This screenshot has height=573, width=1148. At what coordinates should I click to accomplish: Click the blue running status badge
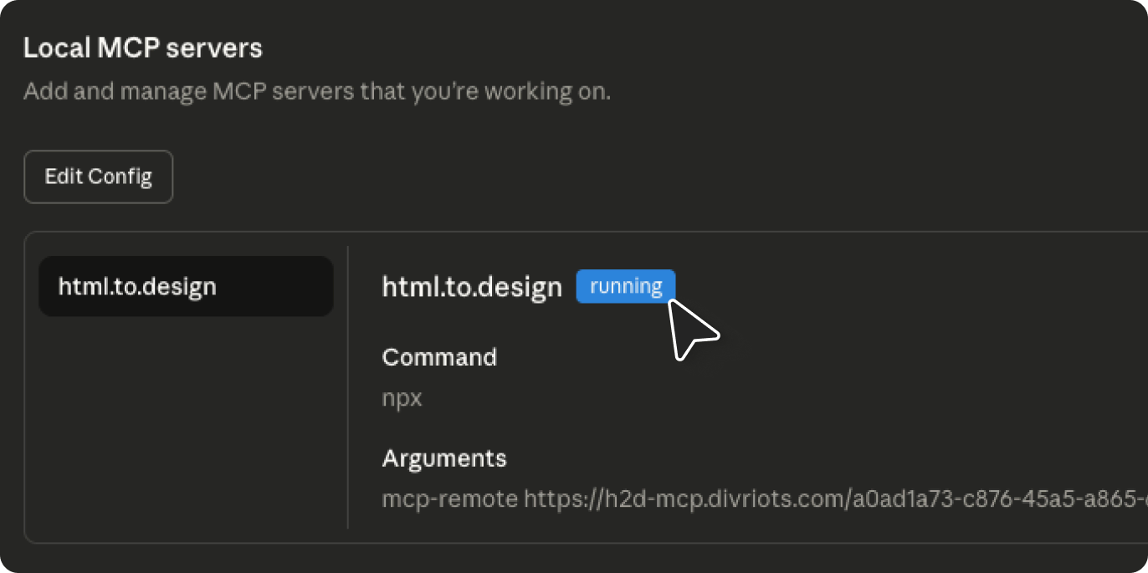[625, 285]
